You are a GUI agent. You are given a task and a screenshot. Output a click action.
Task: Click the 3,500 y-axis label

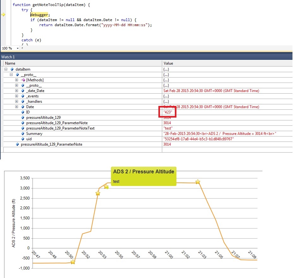coord(25,178)
